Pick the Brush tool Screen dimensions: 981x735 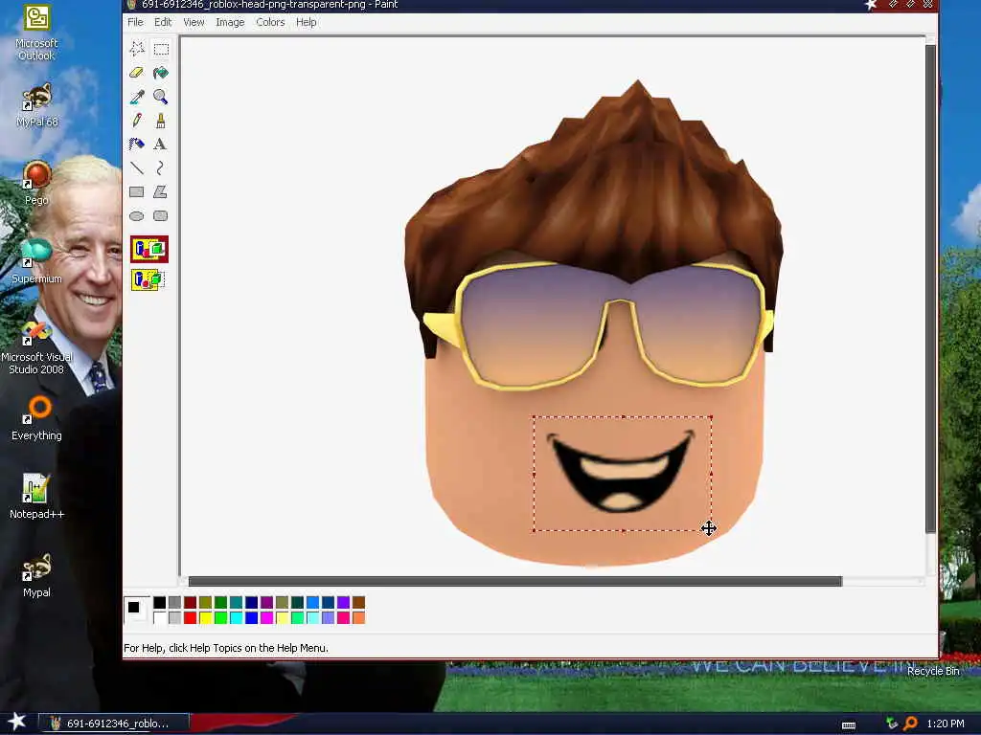[161, 120]
